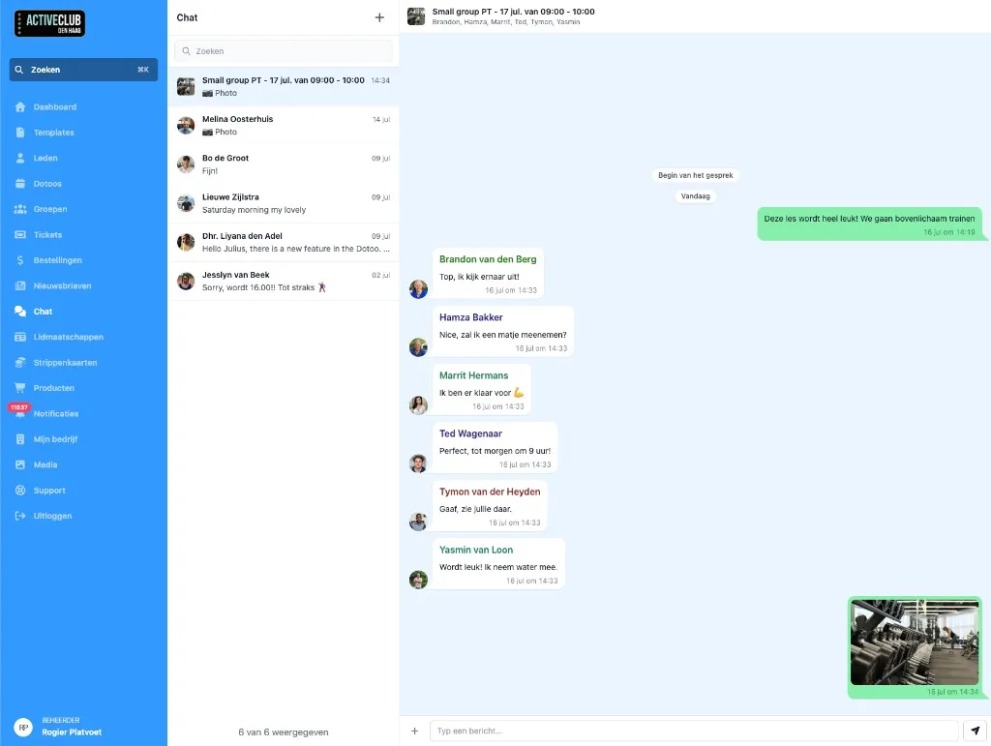The image size is (991, 746).
Task: Click Marrit Hermans' avatar in conversation
Action: [418, 404]
